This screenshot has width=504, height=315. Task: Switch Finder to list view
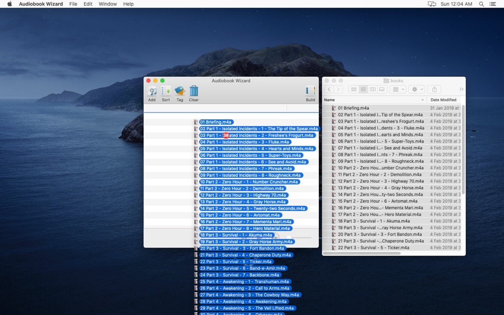pyautogui.click(x=363, y=90)
